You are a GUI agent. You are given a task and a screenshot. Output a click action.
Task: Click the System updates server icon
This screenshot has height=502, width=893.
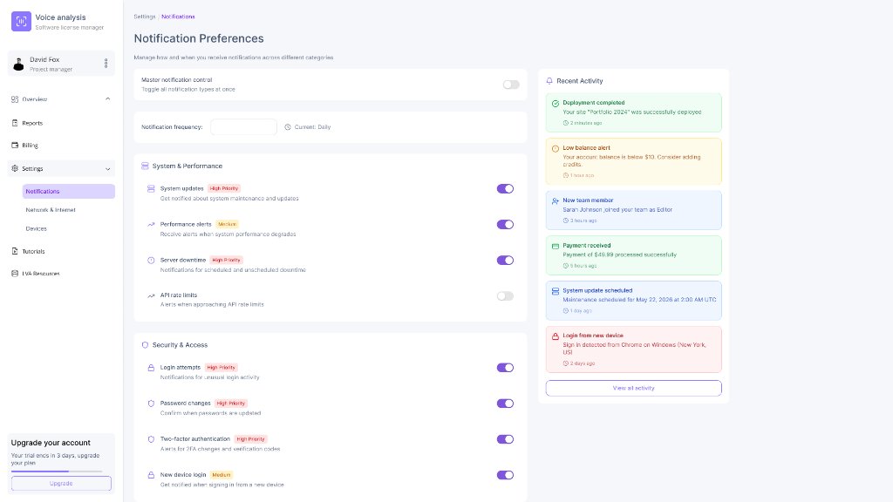151,188
